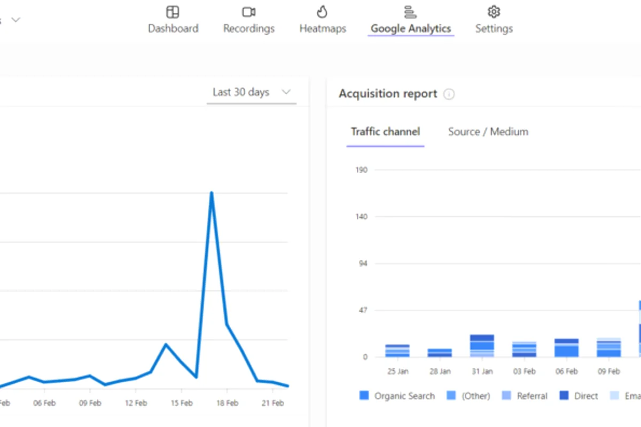Viewport: 641px width, 427px height.
Task: Open the Settings gear icon
Action: (x=494, y=12)
